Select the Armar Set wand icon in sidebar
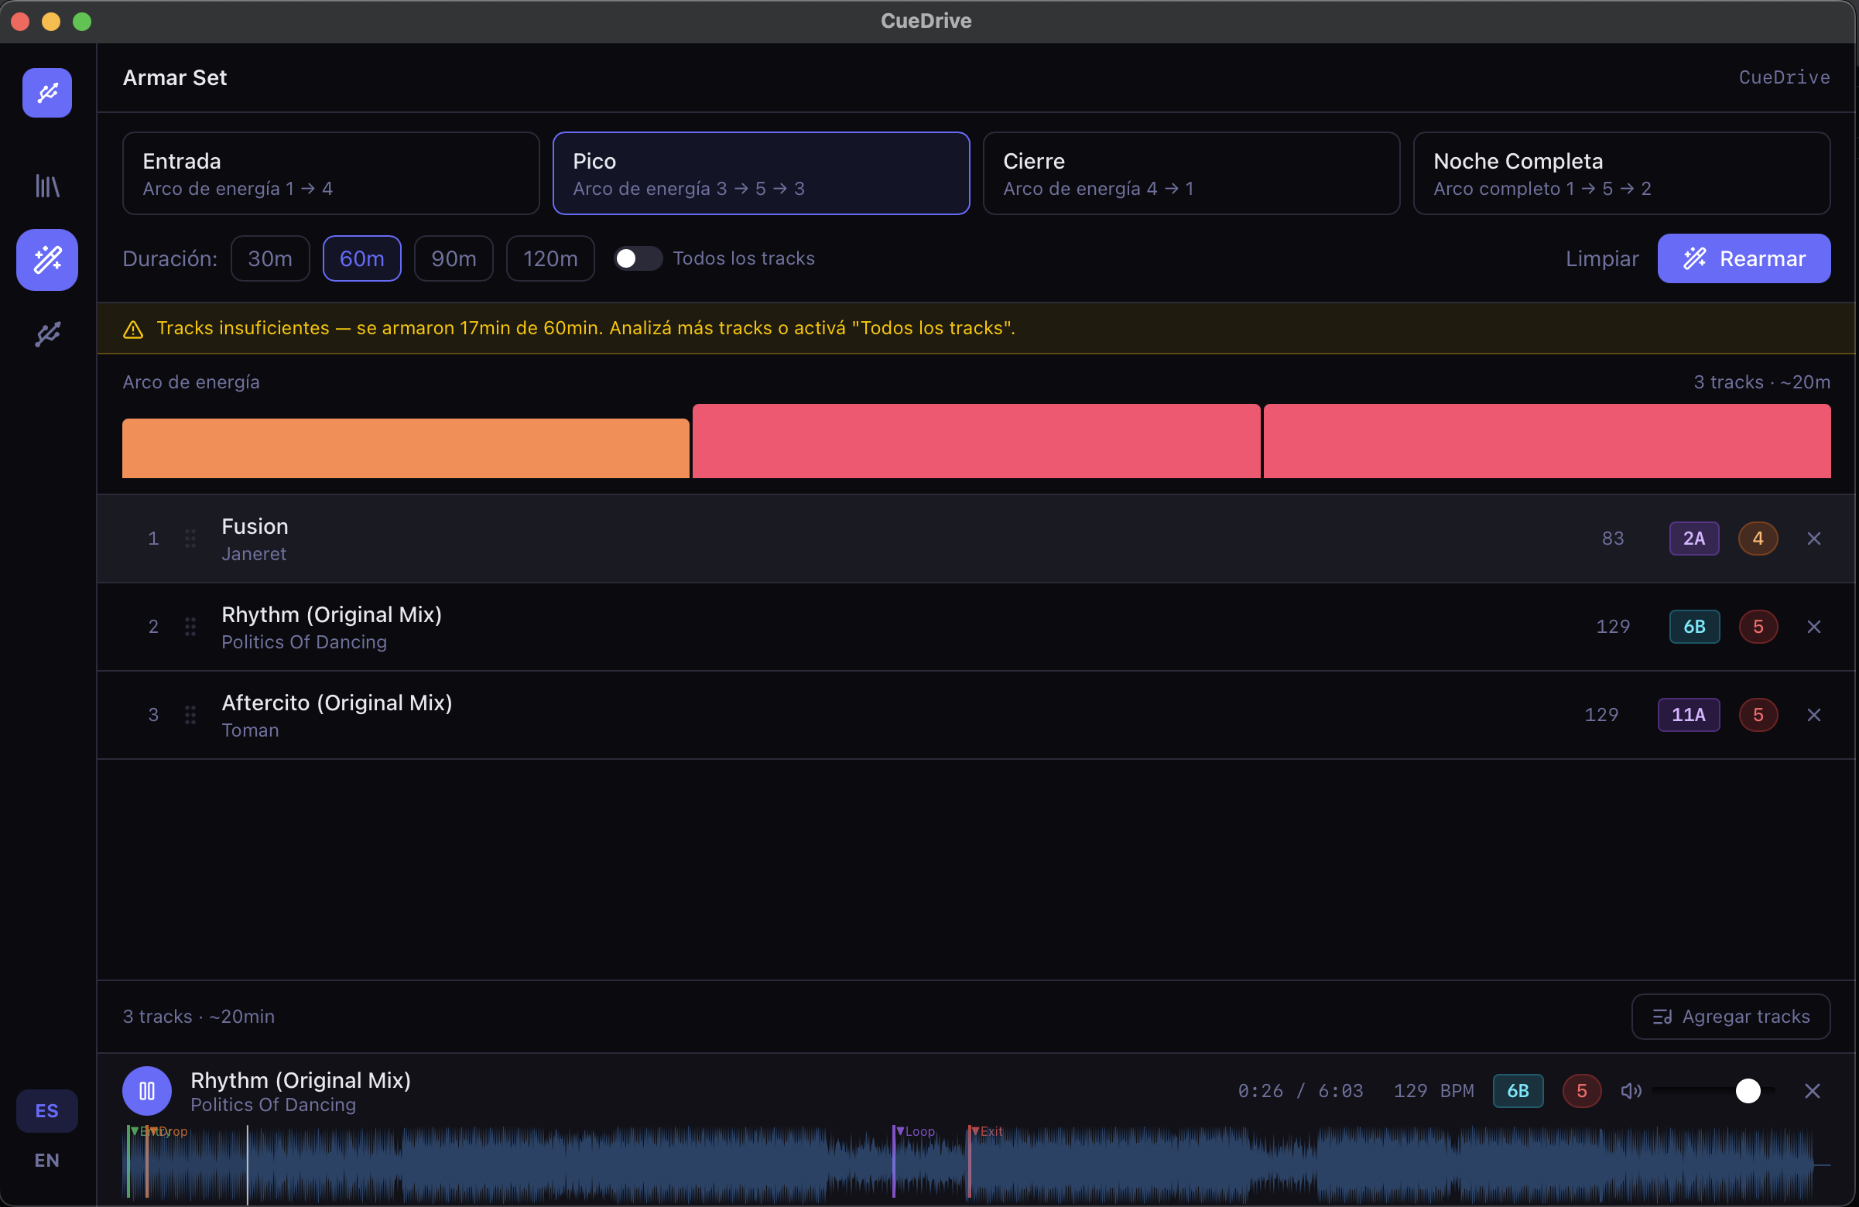 [46, 260]
